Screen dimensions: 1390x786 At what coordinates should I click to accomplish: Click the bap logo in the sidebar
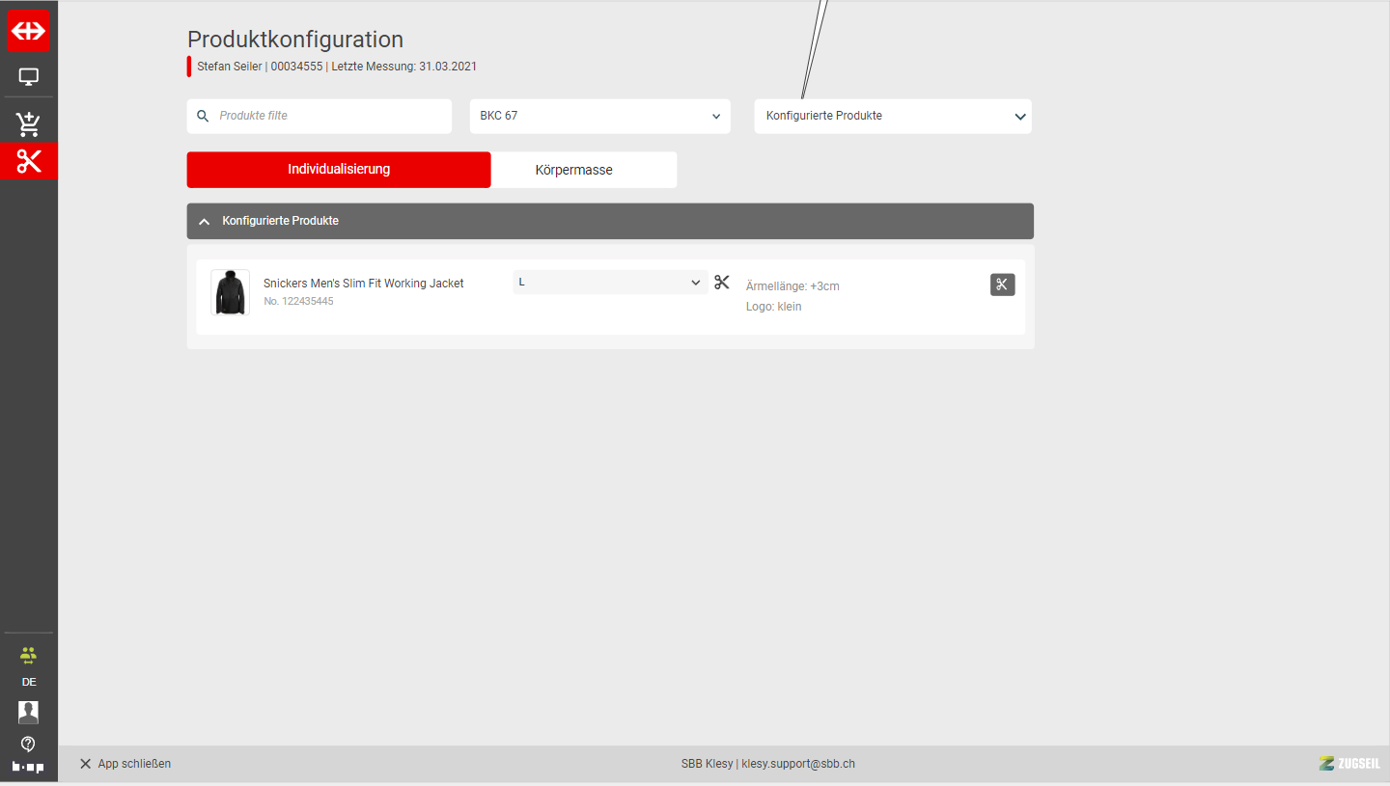[28, 767]
